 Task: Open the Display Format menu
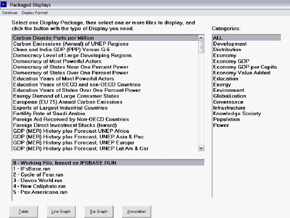pyautogui.click(x=35, y=13)
